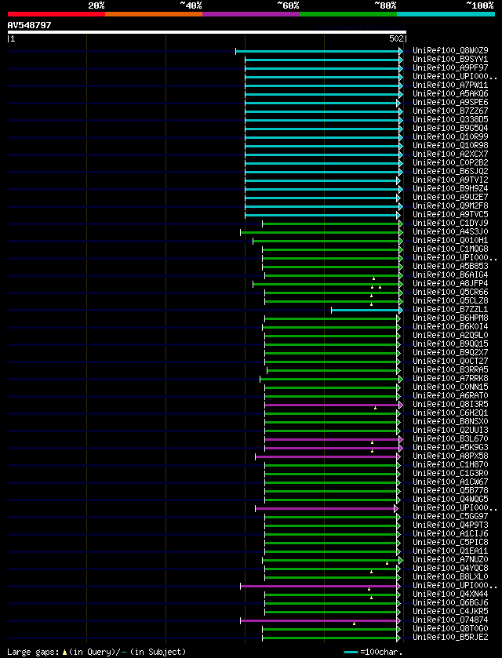Image resolution: width=502 pixels, height=658 pixels.
Task: Click the UniRef100_Q4WQG5 hit label
Action: pos(450,500)
